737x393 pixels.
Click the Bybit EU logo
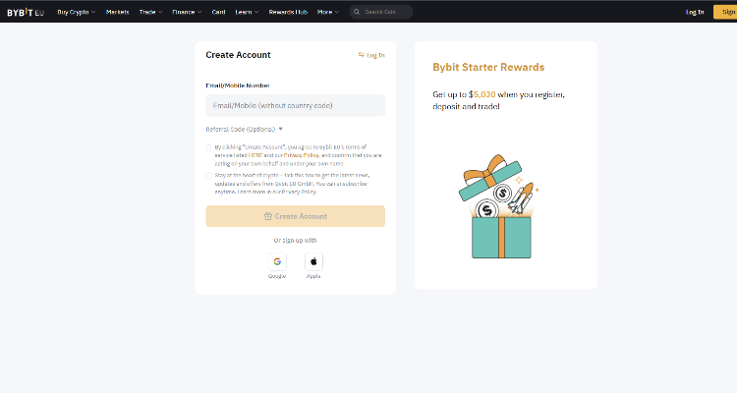click(27, 12)
